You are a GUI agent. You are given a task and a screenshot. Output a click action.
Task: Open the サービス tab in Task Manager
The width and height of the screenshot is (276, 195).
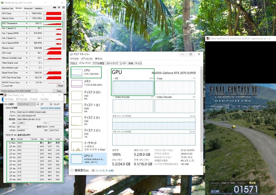(x=138, y=63)
